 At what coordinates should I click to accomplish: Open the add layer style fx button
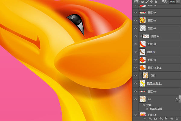150,119
